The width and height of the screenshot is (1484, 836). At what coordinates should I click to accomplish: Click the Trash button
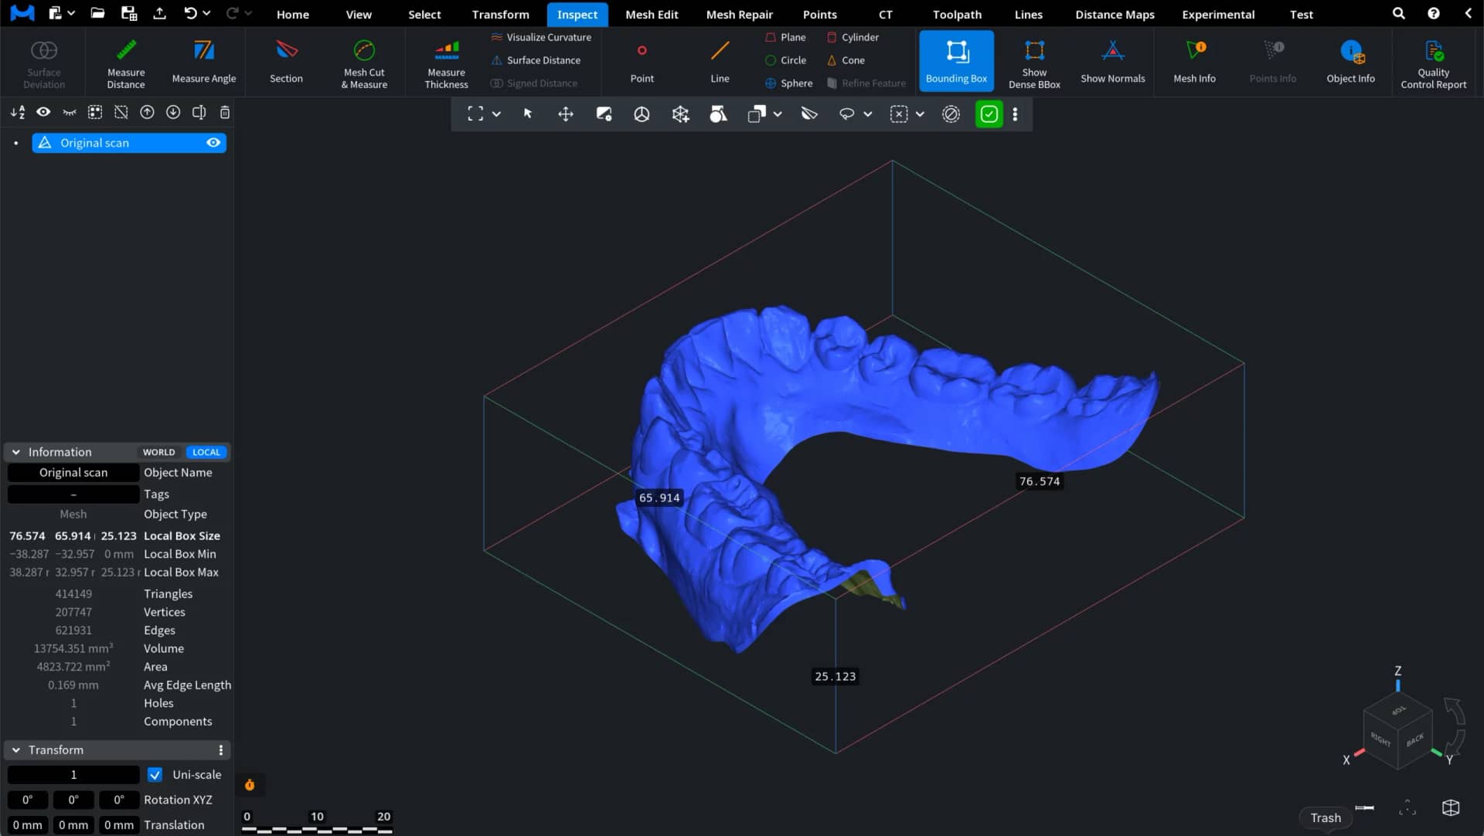1326,817
